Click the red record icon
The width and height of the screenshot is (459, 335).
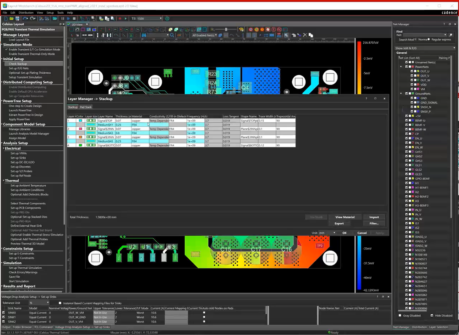[120, 18]
